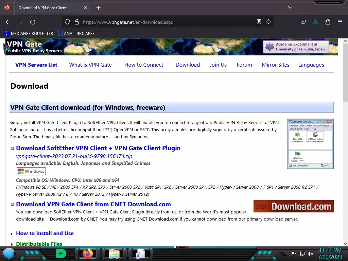348x261 pixels.
Task: Click the address bar URL field
Action: point(169,22)
